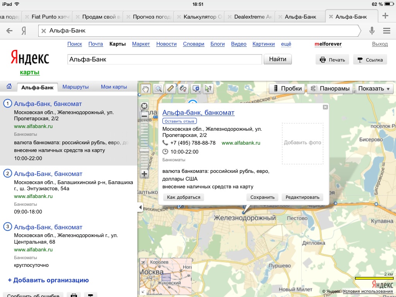The image size is (396, 297).
Task: Click the home icon in the side panel
Action: [9, 86]
